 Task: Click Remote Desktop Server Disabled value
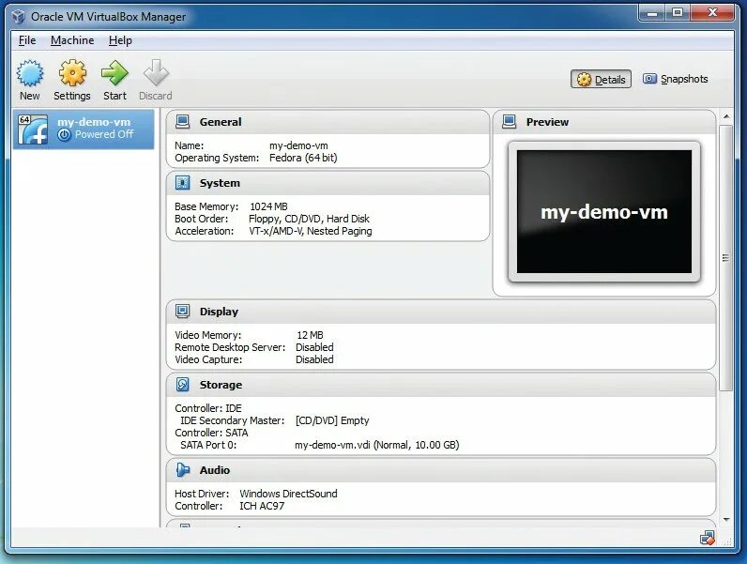click(314, 347)
